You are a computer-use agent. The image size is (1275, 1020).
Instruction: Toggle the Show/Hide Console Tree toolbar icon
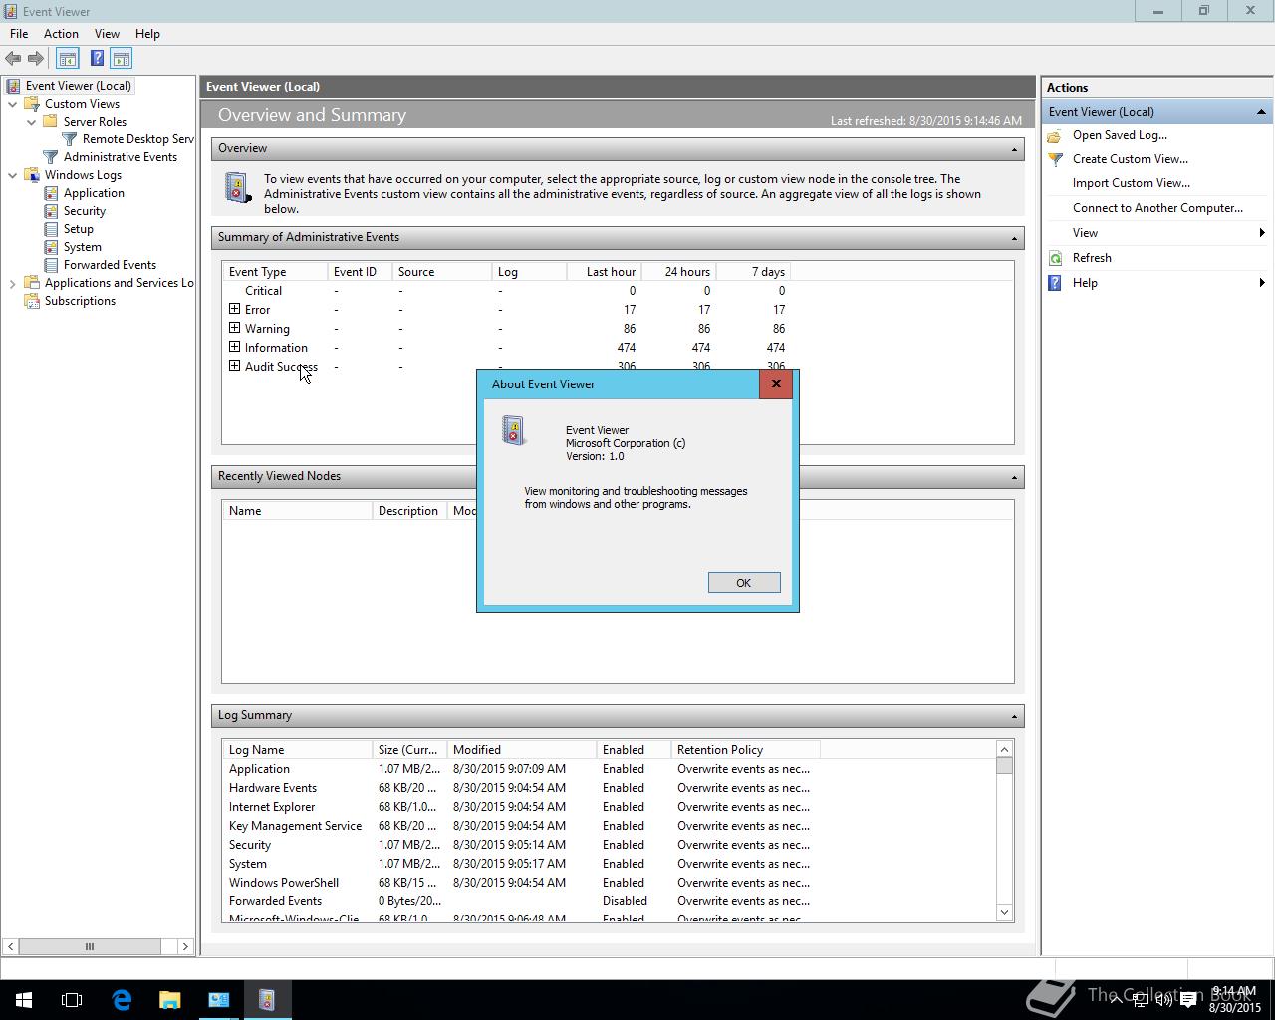tap(68, 59)
